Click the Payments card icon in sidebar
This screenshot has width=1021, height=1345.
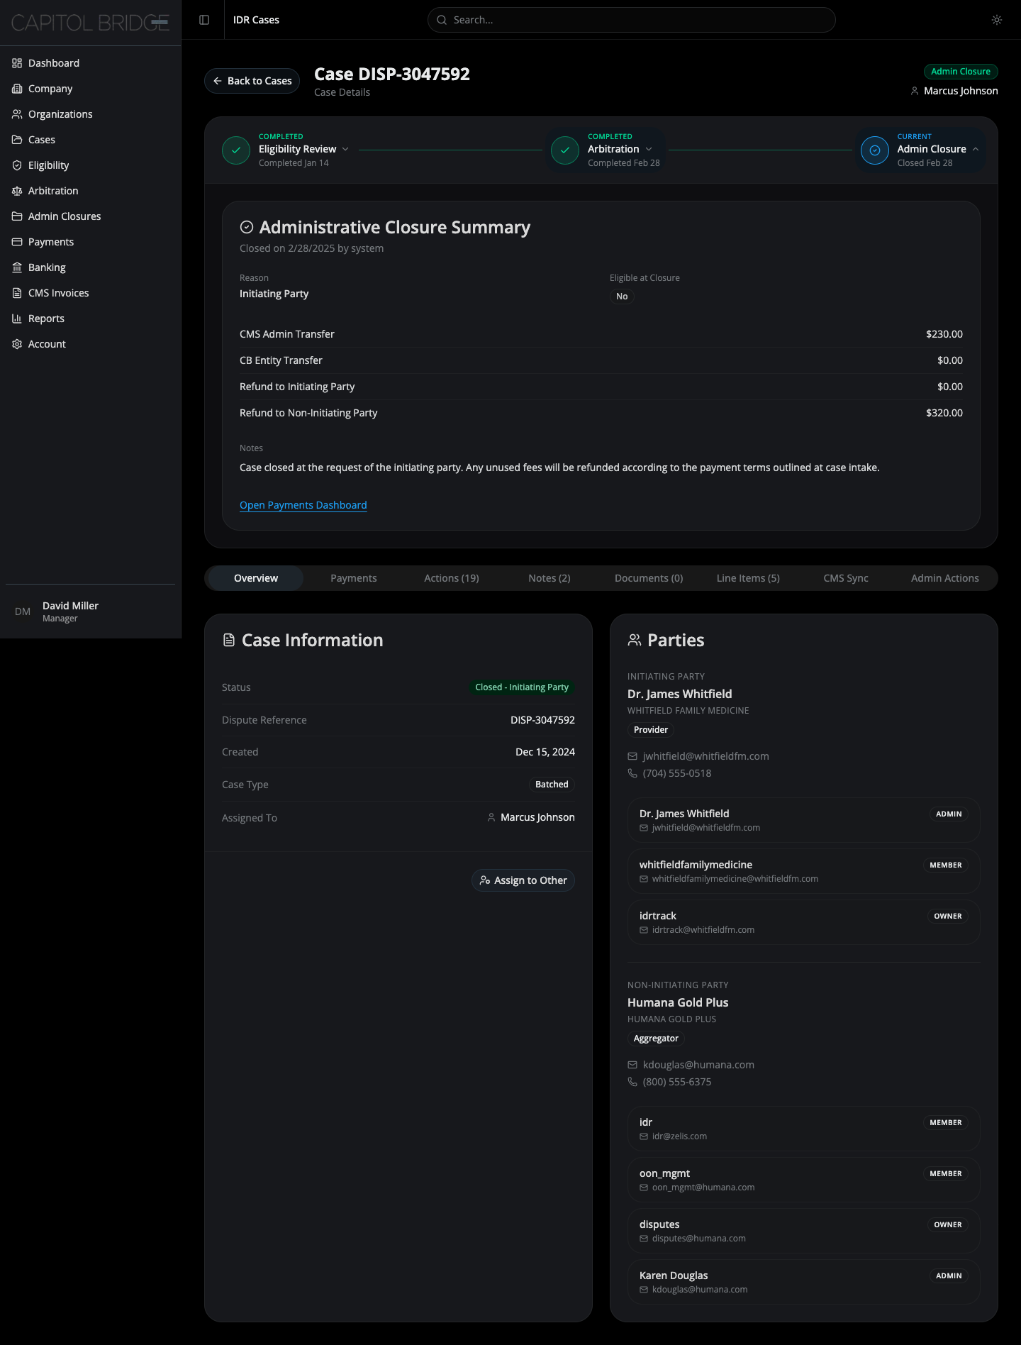[17, 242]
